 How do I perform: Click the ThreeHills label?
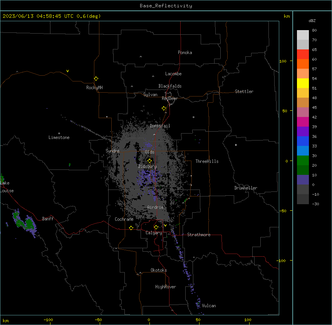point(207,161)
